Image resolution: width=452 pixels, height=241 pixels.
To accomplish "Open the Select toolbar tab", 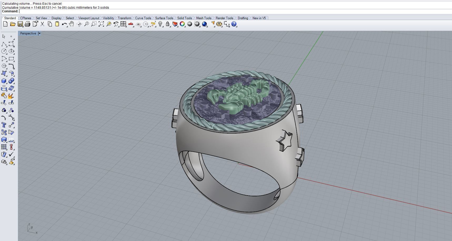I will (70, 18).
